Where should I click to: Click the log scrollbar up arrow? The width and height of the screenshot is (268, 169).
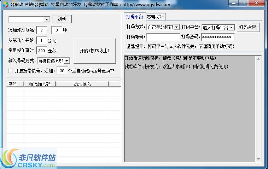point(258,59)
